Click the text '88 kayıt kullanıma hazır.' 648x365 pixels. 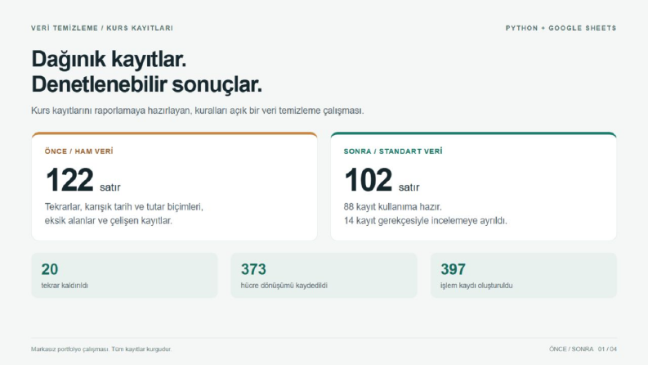coord(392,206)
